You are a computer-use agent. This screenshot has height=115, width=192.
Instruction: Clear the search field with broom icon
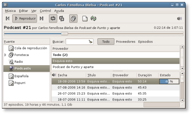(x=90, y=42)
